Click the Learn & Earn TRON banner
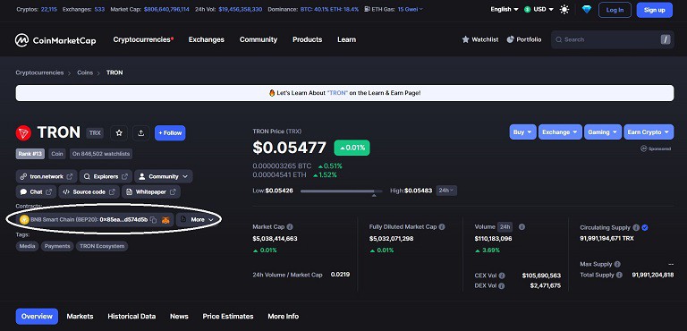Screen dimensions: 687x331 [x=344, y=93]
